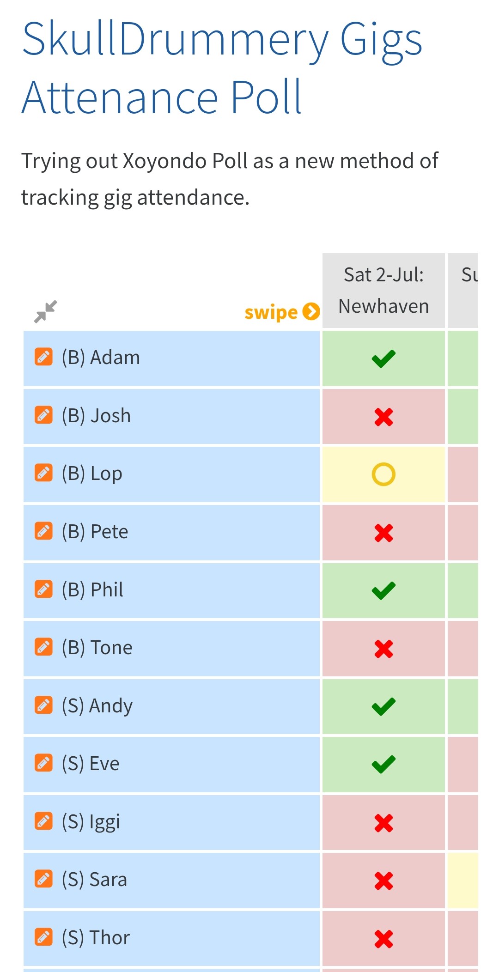The width and height of the screenshot is (499, 972).
Task: Select the Sat 2-Jul Newhaven column header
Action: [383, 291]
